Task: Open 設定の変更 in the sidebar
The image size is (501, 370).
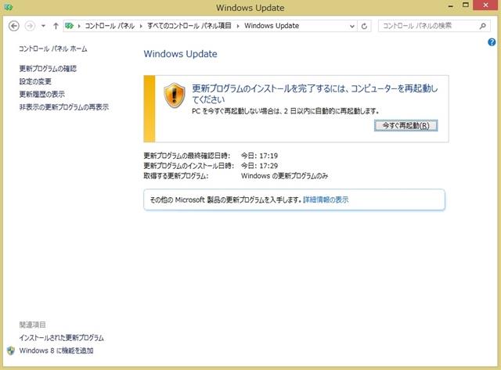Action: (x=35, y=81)
